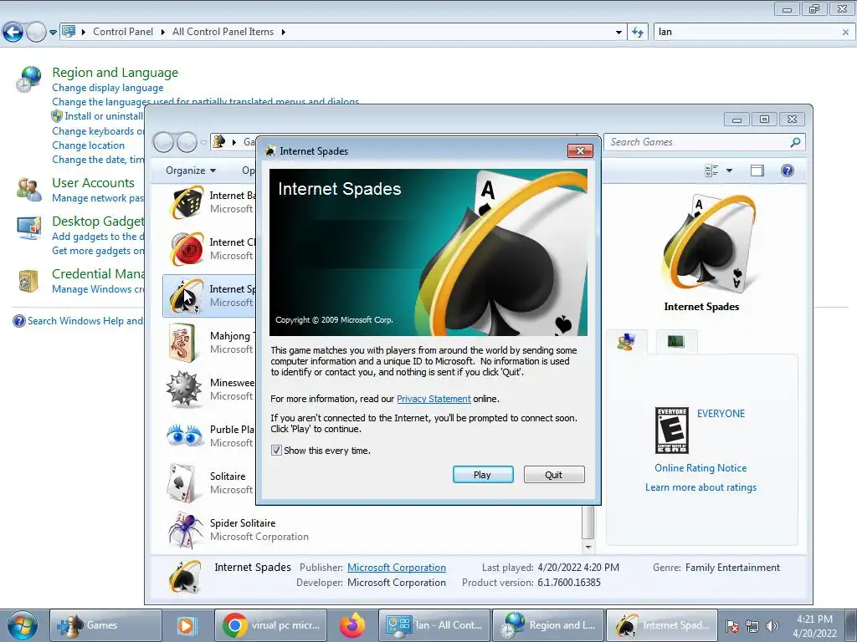Click the Solitaire card icon

(x=182, y=482)
